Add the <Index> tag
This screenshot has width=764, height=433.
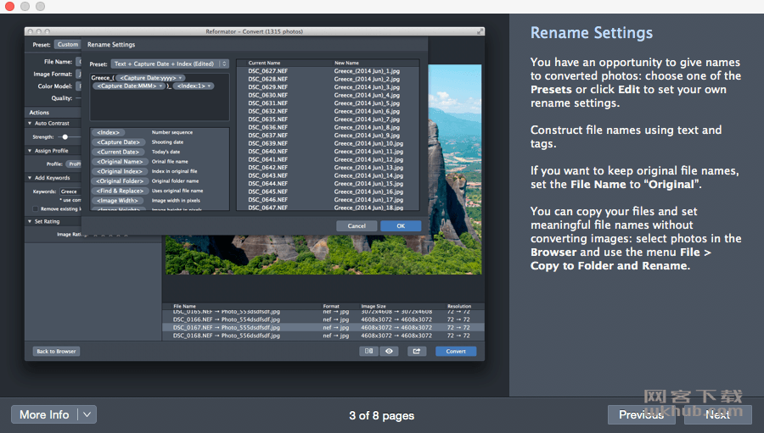point(108,132)
